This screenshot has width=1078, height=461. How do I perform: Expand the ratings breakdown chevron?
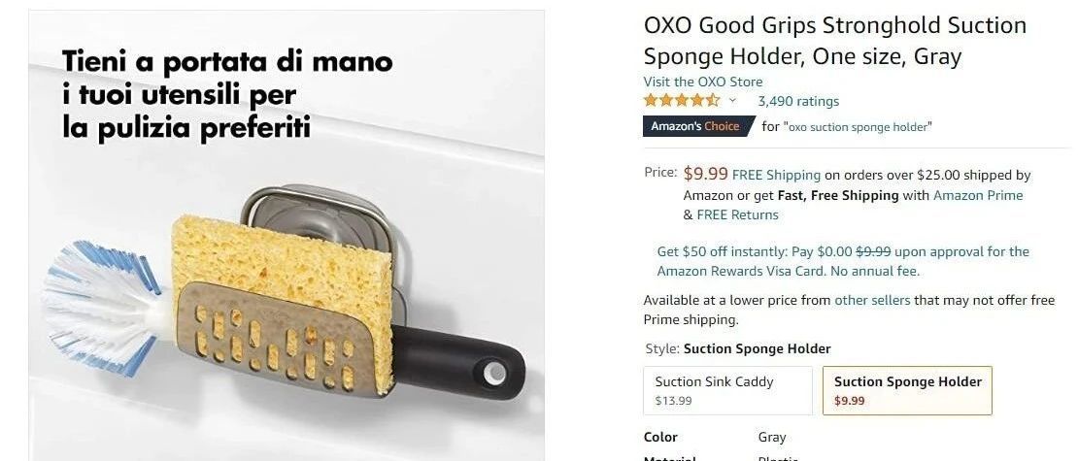pyautogui.click(x=733, y=101)
